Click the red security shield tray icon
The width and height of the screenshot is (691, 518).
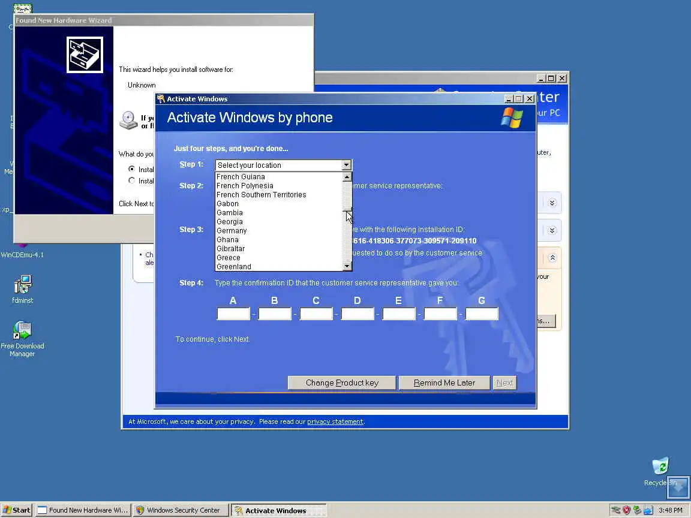coord(626,510)
